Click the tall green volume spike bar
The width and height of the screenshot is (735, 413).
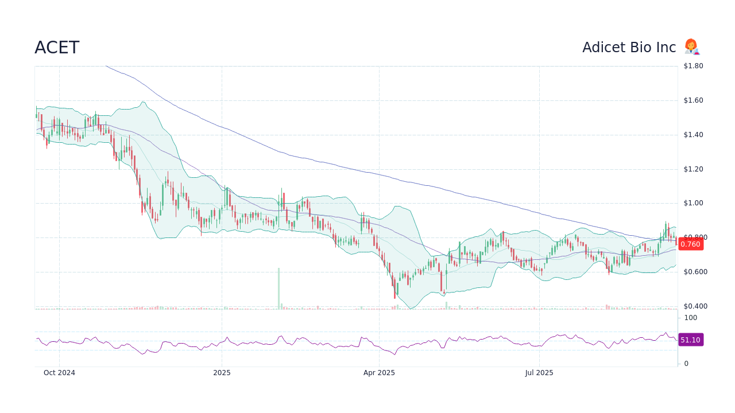point(278,287)
